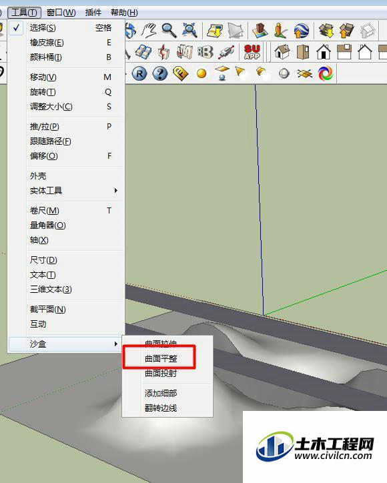This screenshot has width=387, height=483.
Task: Choose 曲面投射 in the sandbox submenu
Action: click(x=168, y=374)
